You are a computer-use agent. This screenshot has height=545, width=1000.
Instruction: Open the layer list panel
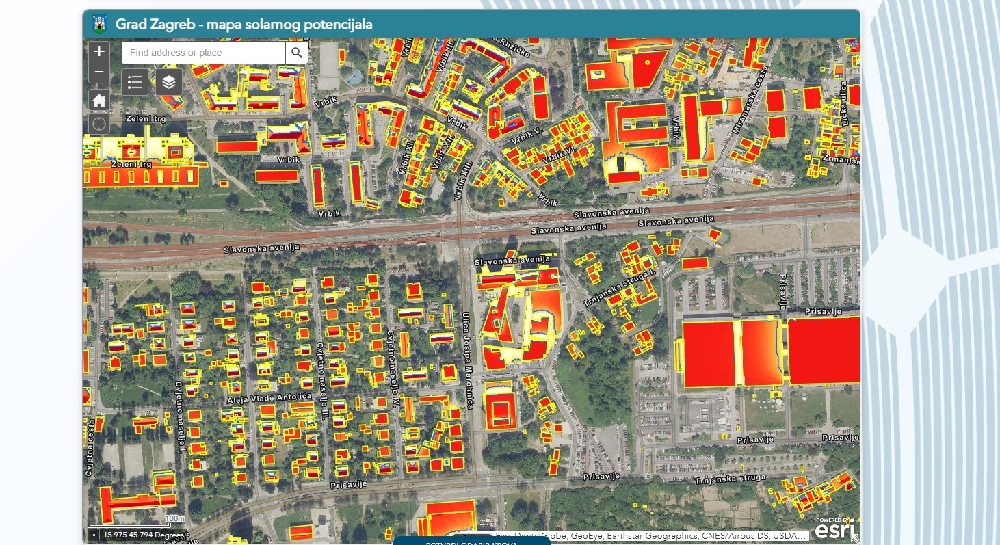click(169, 82)
